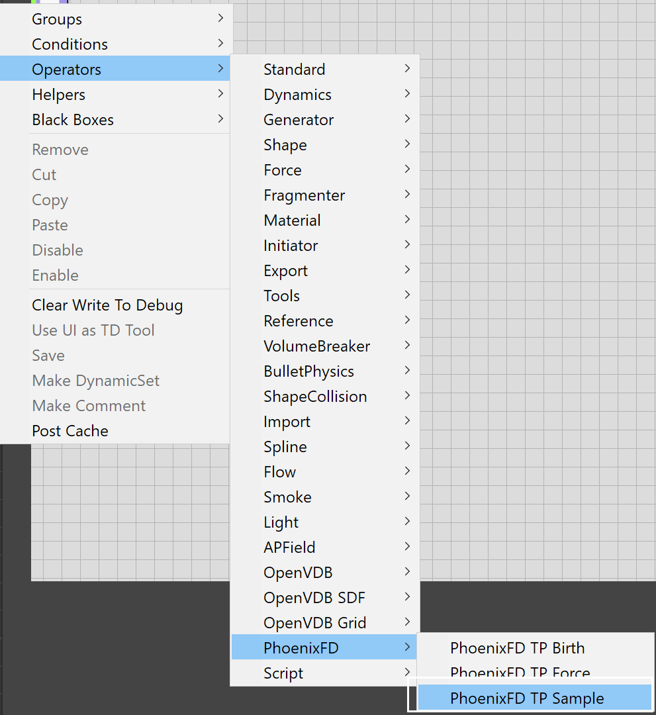Open the Spline operators submenu
Viewport: 656px width, 715px height.
[324, 446]
